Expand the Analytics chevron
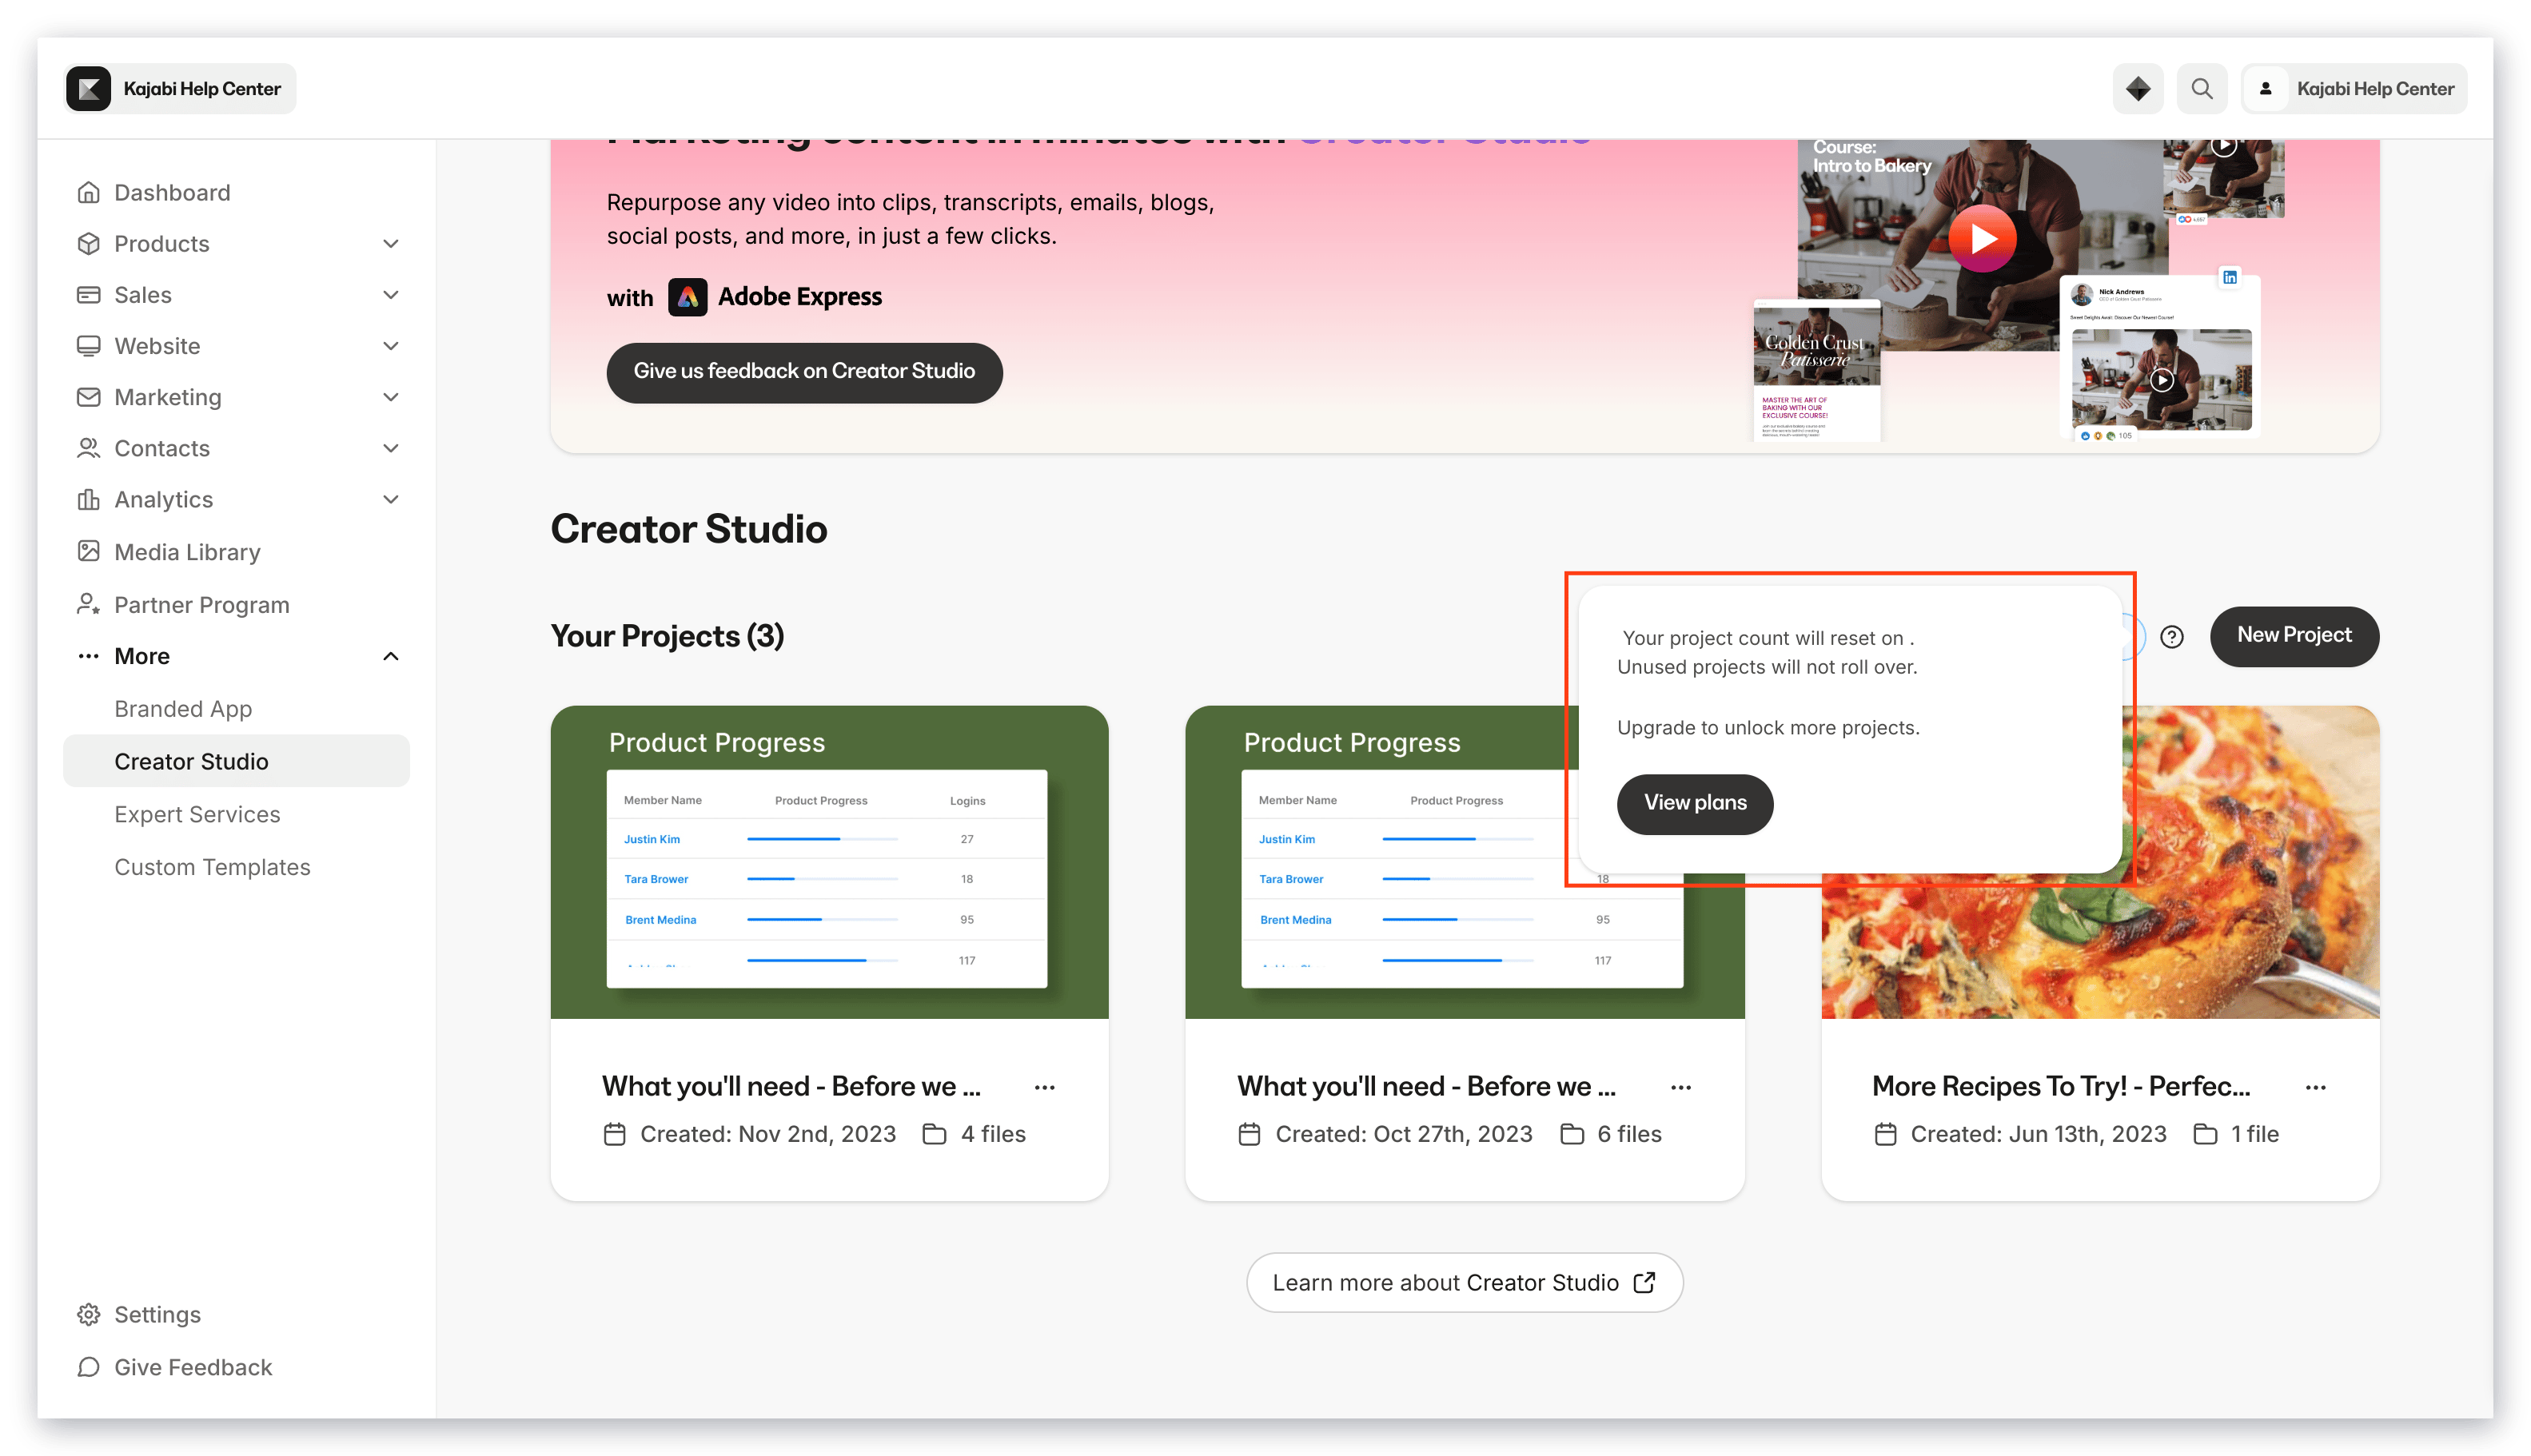Viewport: 2531px width, 1456px height. pos(391,499)
